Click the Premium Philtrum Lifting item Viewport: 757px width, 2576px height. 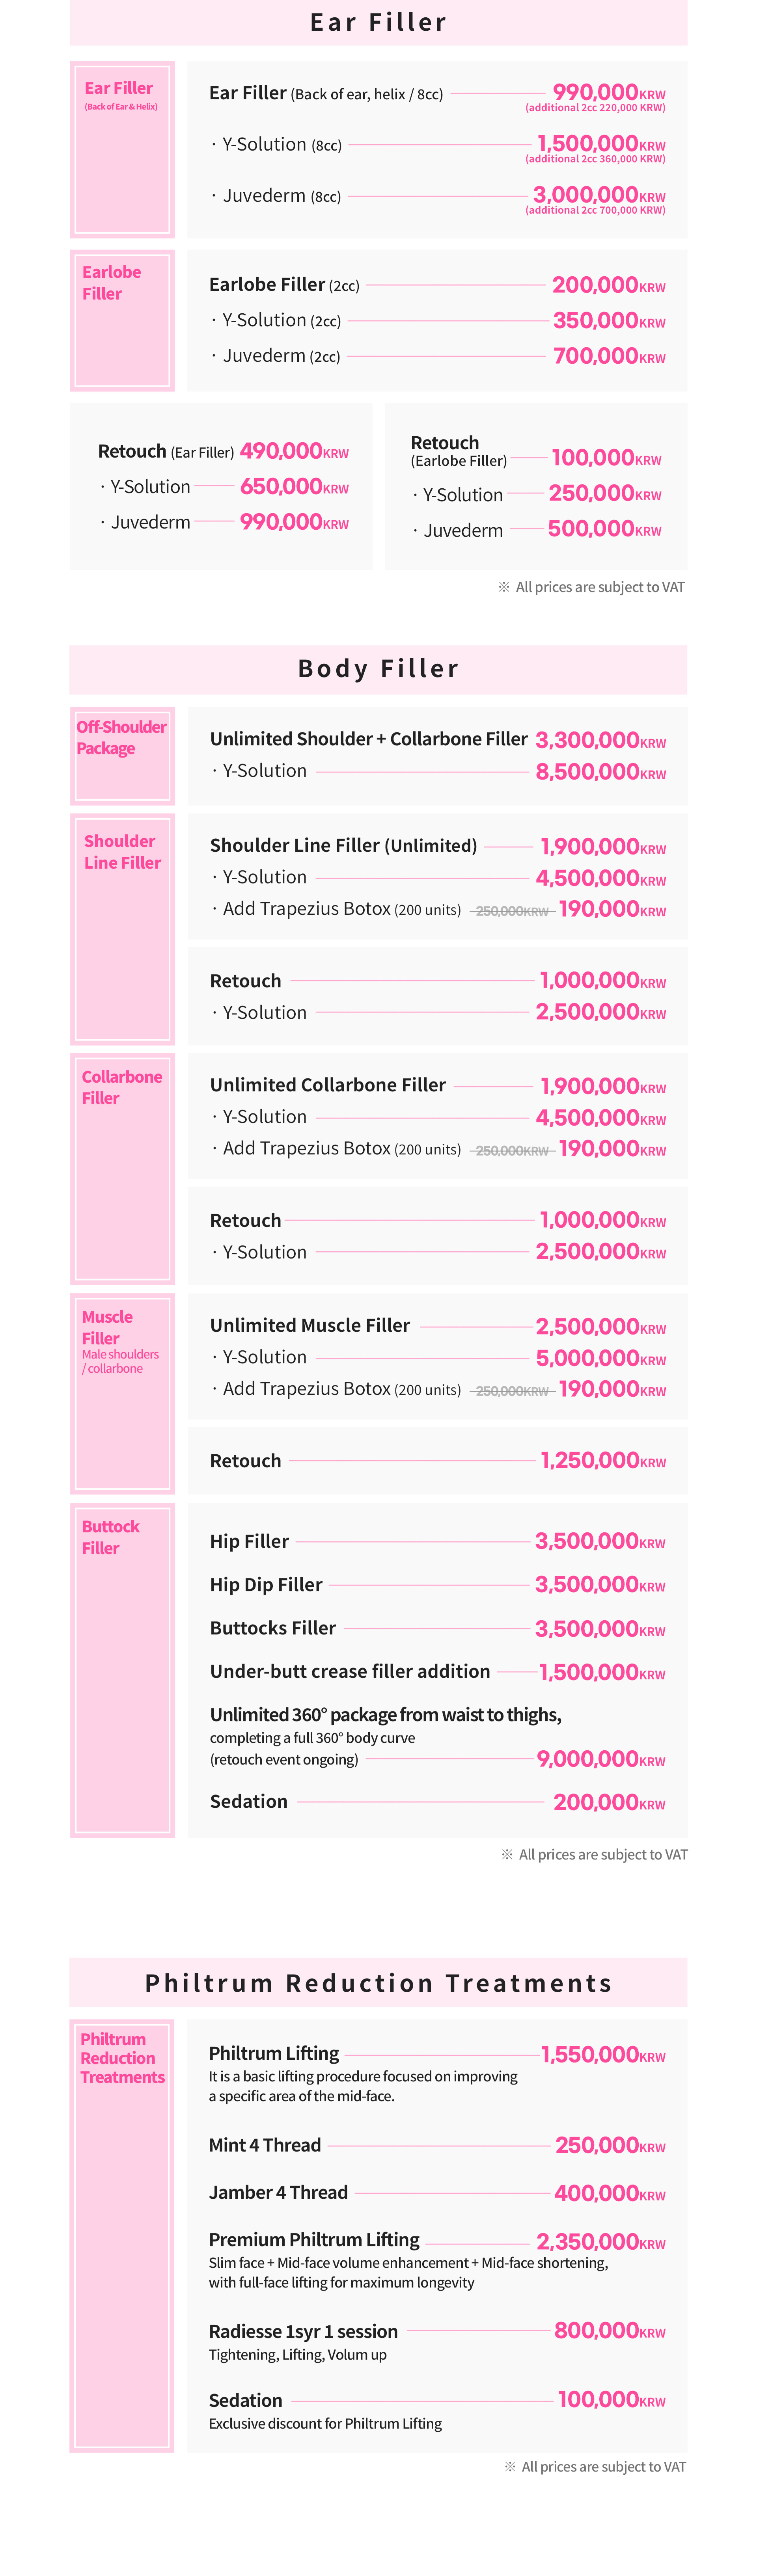314,2239
